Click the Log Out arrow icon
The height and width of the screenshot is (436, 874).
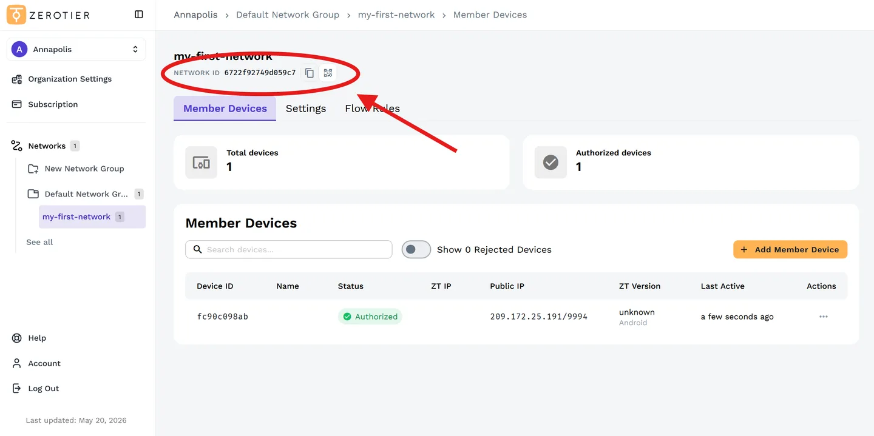(x=17, y=389)
